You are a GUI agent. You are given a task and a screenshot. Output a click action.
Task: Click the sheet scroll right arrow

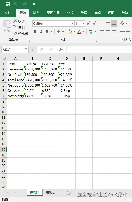coord(16,193)
